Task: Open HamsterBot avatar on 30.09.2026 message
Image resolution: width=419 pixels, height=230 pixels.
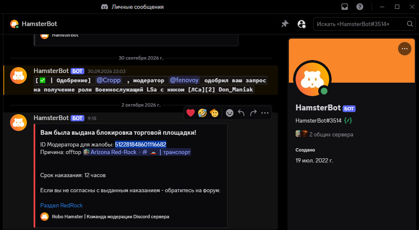Action: pos(18,76)
